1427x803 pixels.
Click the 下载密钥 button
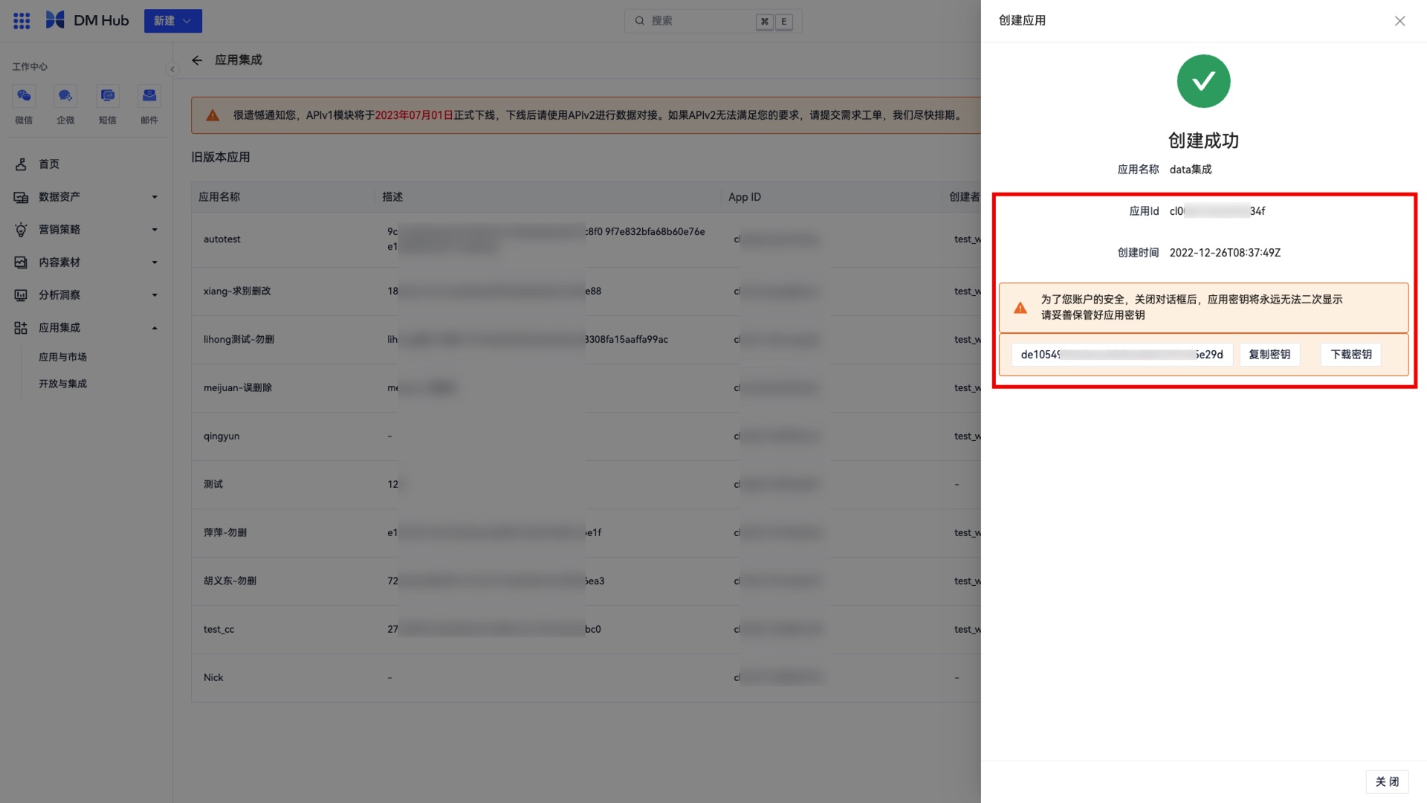[x=1351, y=355]
